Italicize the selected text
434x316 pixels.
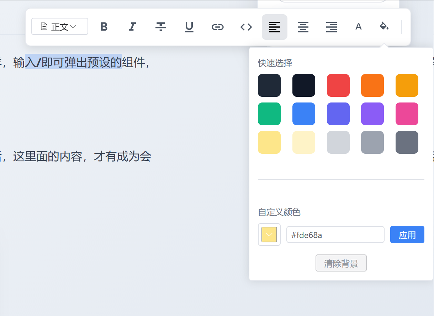132,26
